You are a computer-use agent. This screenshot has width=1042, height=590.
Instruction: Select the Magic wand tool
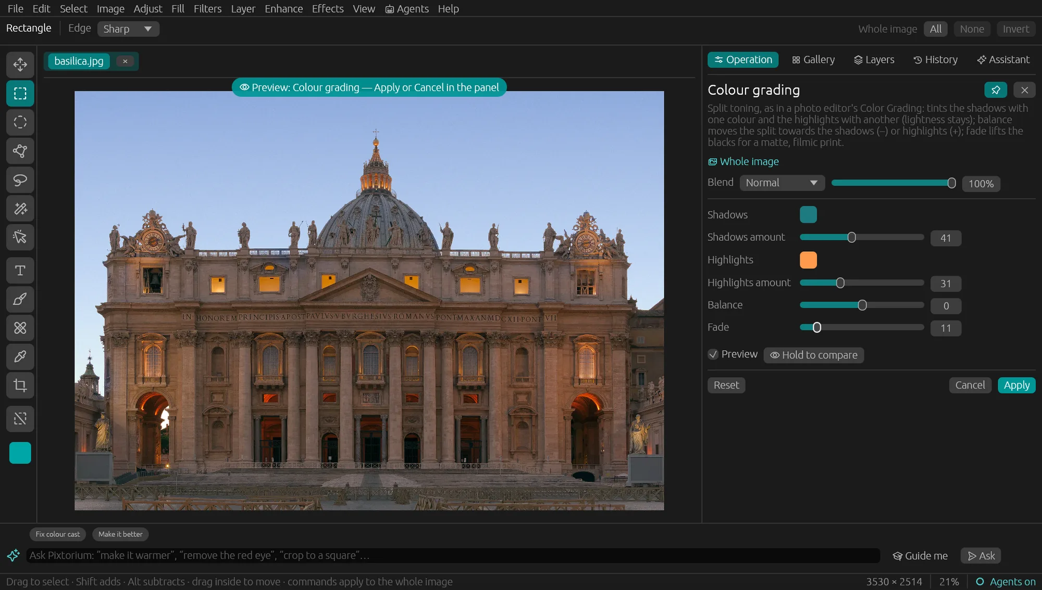click(x=20, y=209)
